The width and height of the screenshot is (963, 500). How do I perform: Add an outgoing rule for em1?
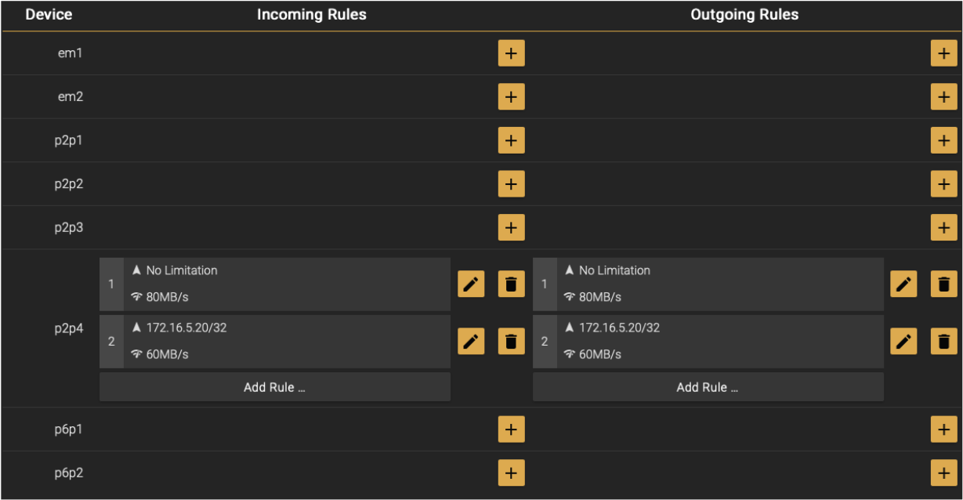pyautogui.click(x=943, y=53)
